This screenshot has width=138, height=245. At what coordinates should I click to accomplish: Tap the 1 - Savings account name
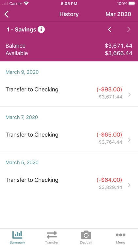pyautogui.click(x=21, y=29)
